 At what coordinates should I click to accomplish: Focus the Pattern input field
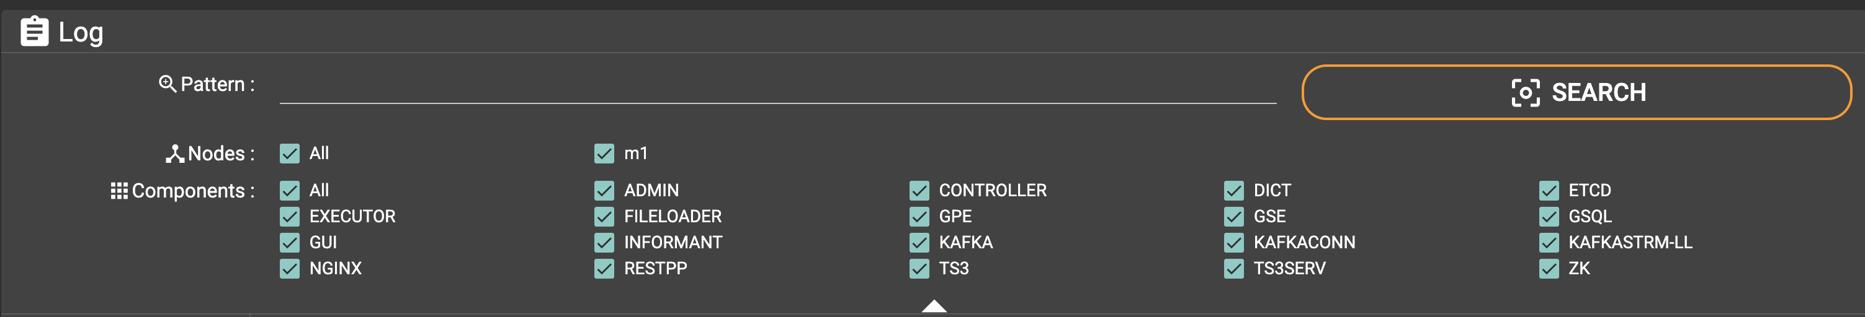tap(777, 87)
